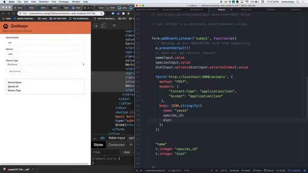Click the e.preventDefault() line
308x173 pixels.
pyautogui.click(x=173, y=48)
